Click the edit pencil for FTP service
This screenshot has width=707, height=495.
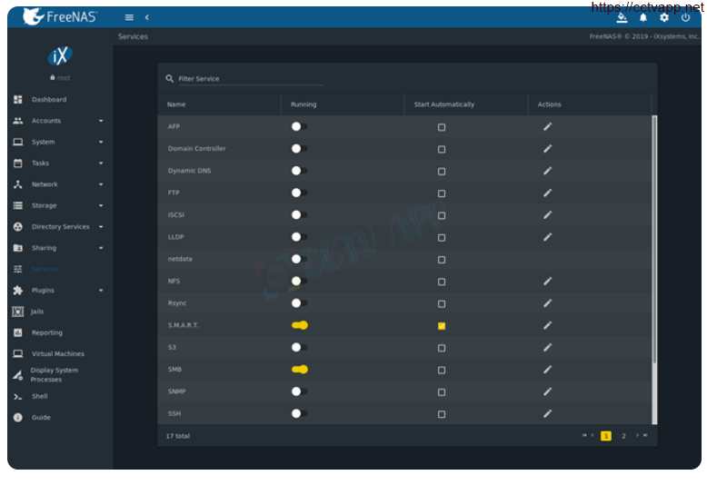(547, 193)
